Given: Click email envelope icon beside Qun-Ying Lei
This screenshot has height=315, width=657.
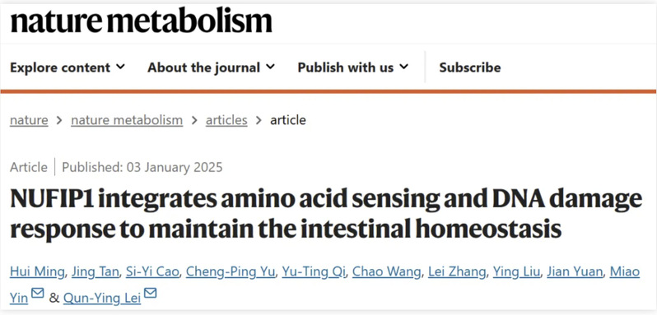Looking at the screenshot, I should [150, 294].
